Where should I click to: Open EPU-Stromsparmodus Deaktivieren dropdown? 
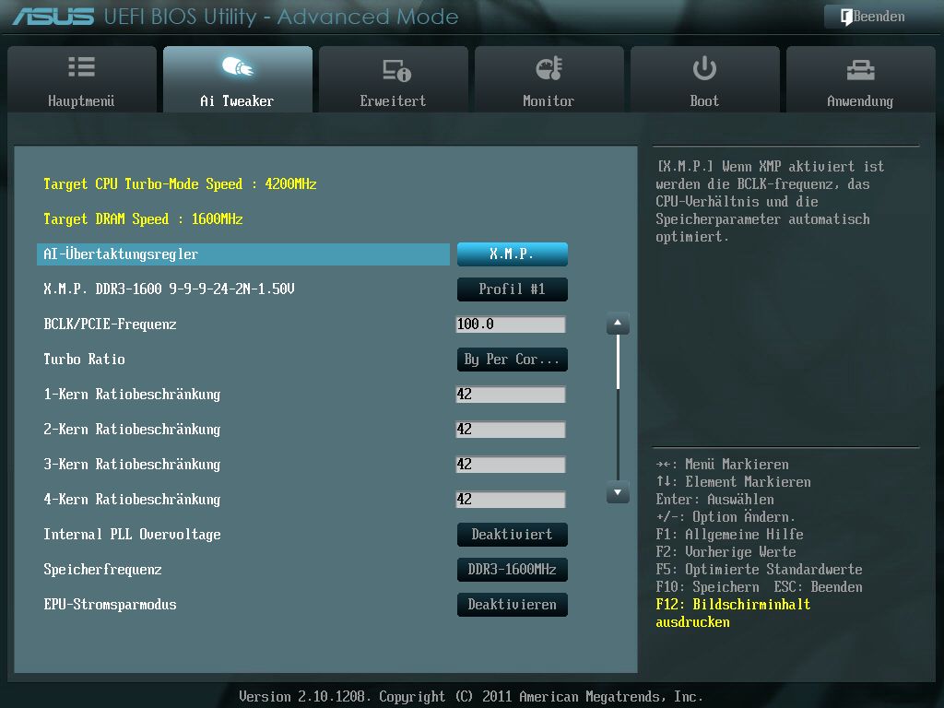(x=513, y=605)
